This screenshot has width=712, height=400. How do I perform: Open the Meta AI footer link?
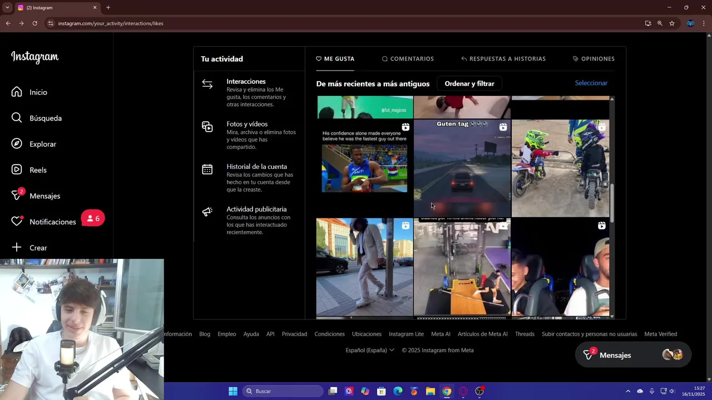click(x=441, y=334)
